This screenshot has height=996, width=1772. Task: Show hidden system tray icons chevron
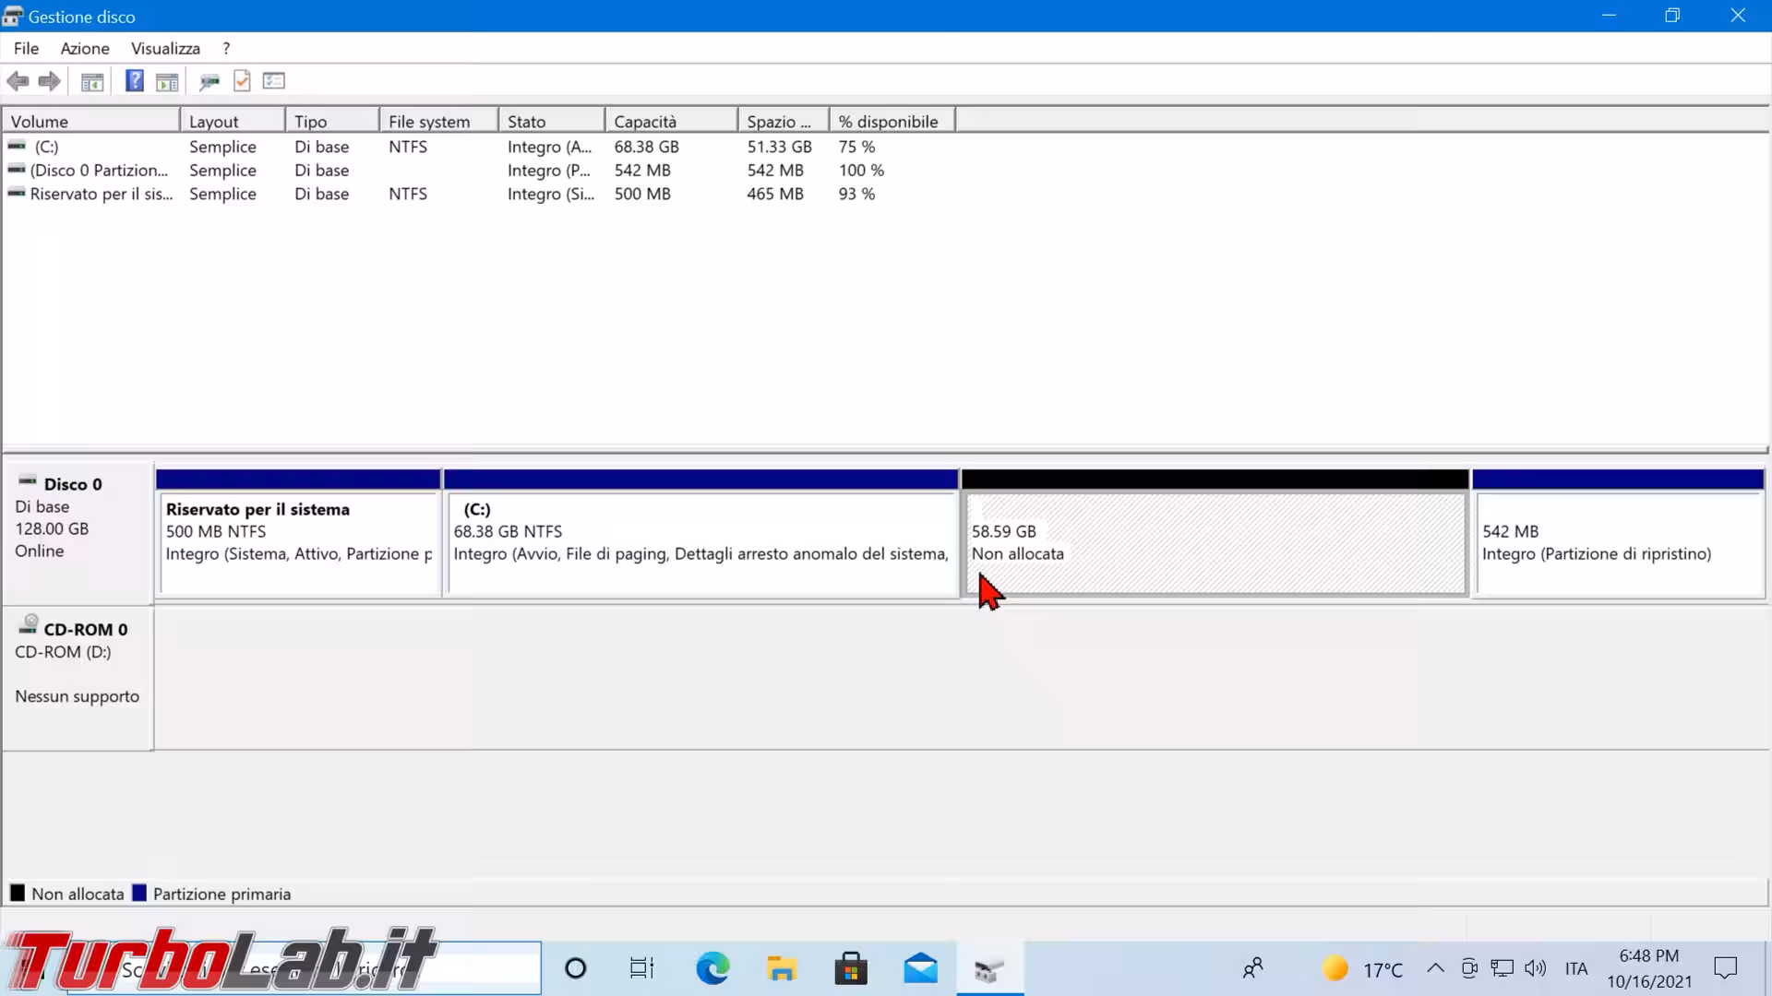[1435, 968]
